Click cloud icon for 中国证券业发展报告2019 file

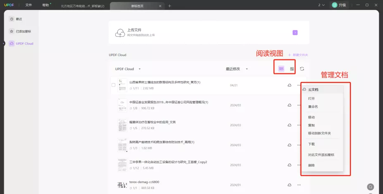[x=290, y=105]
